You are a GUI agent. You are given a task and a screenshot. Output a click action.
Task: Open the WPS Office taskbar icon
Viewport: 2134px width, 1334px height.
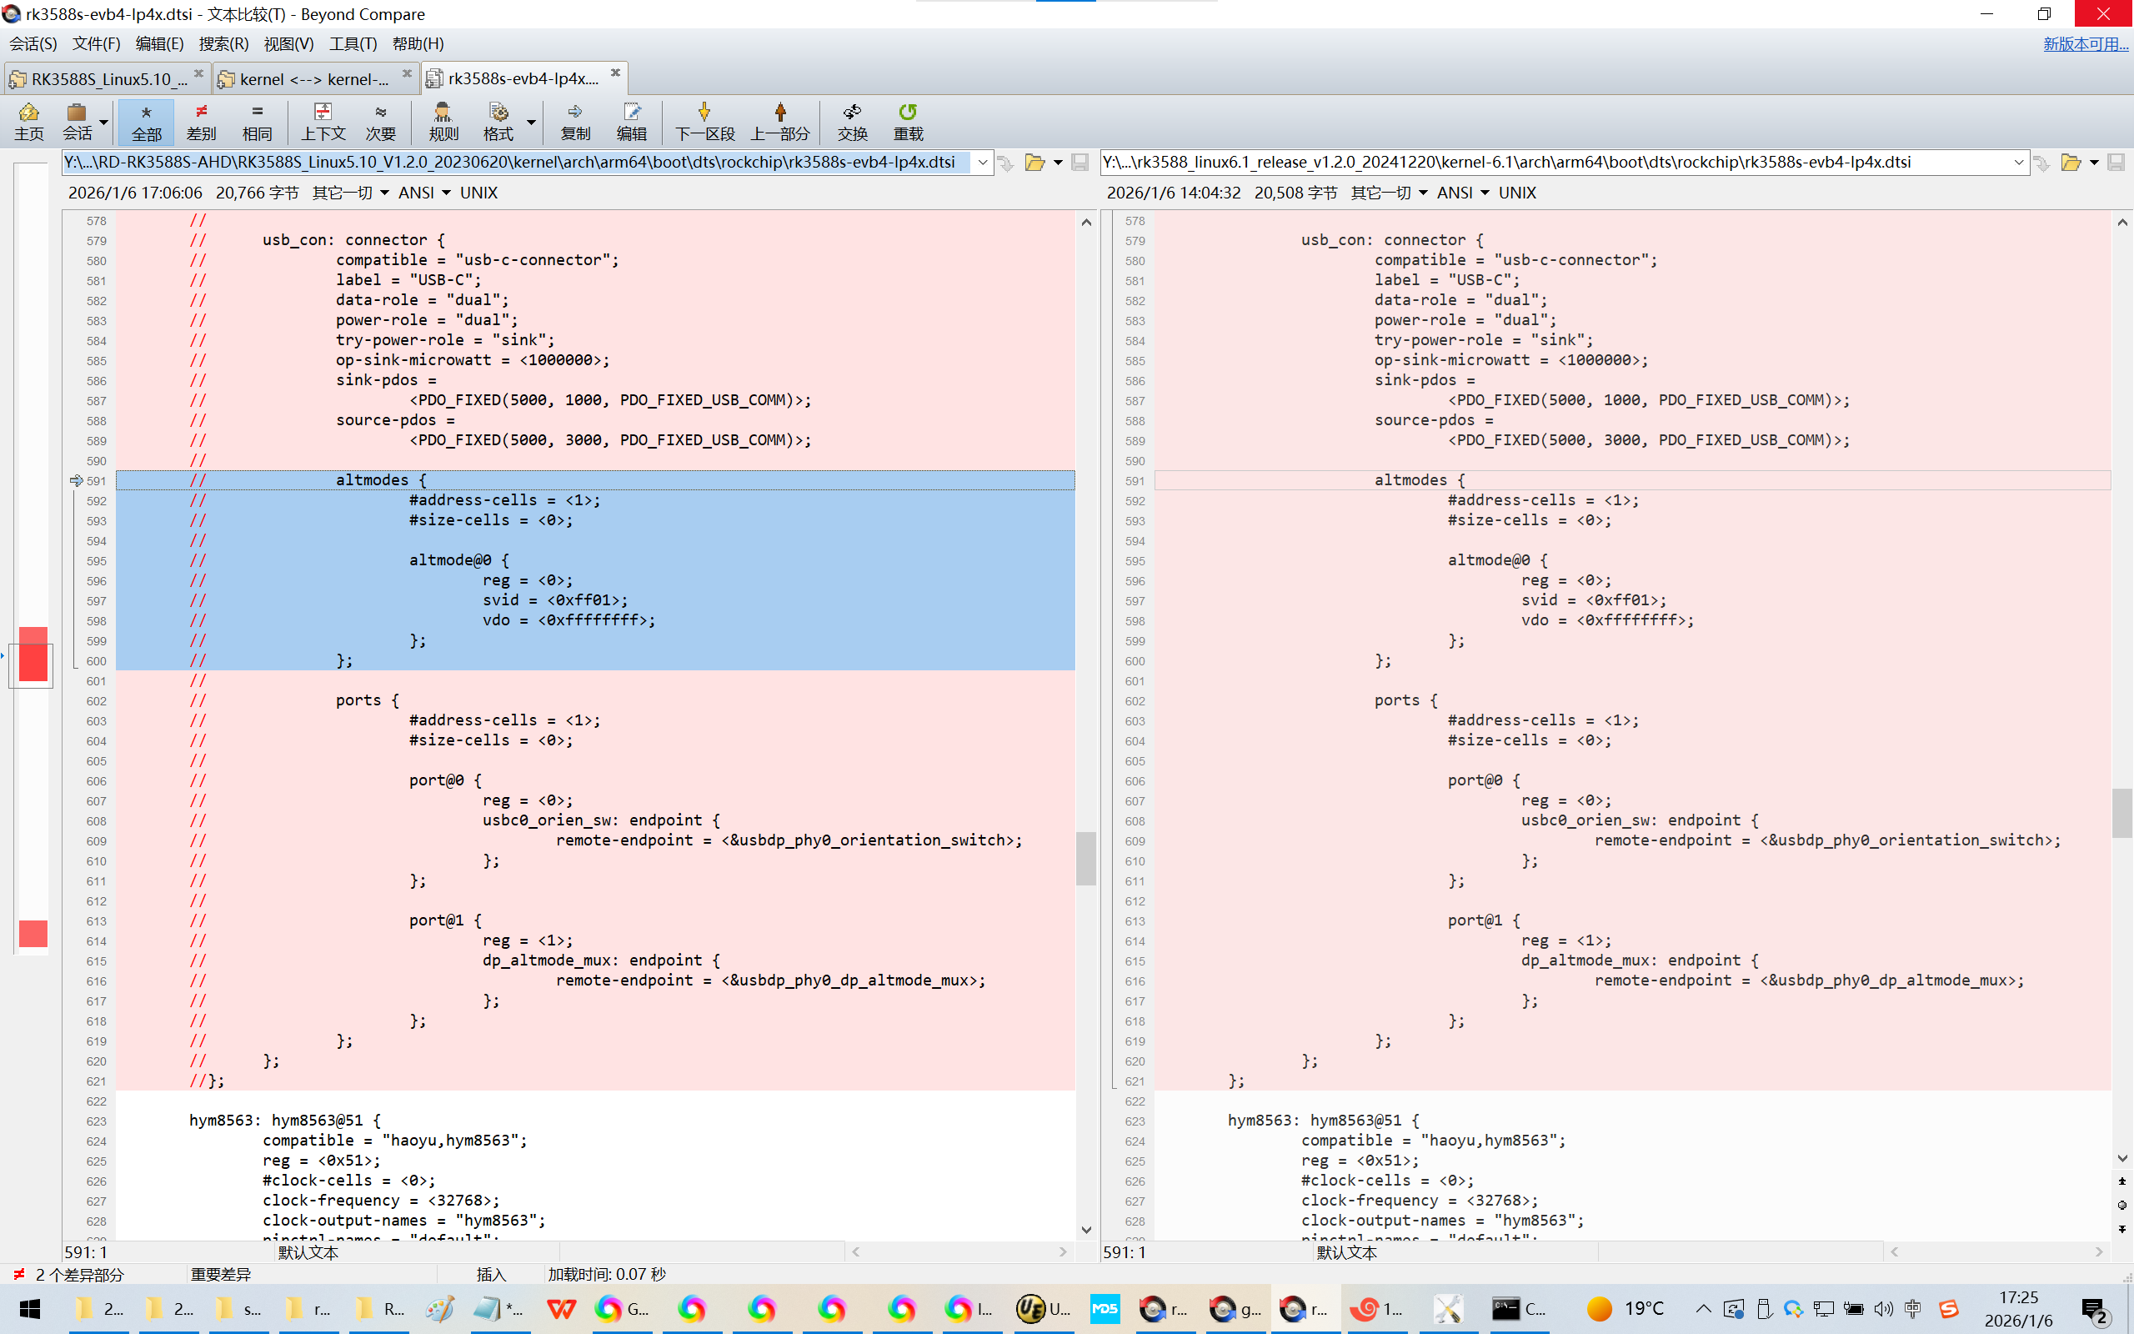[561, 1308]
